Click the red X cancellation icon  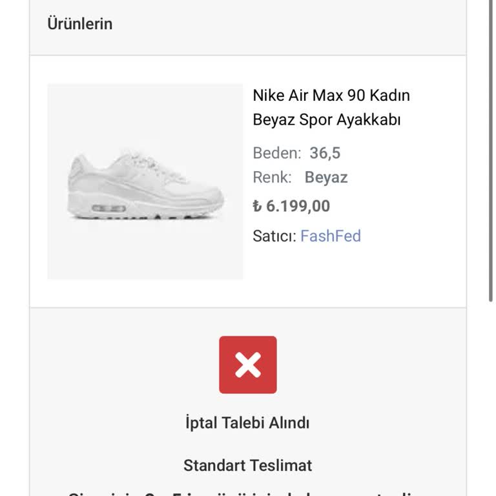247,365
